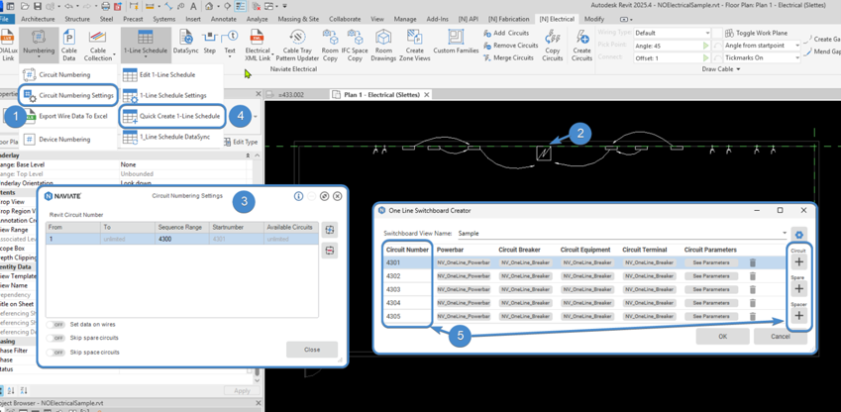Open the Room Drawings tool
841x412 pixels.
[383, 46]
